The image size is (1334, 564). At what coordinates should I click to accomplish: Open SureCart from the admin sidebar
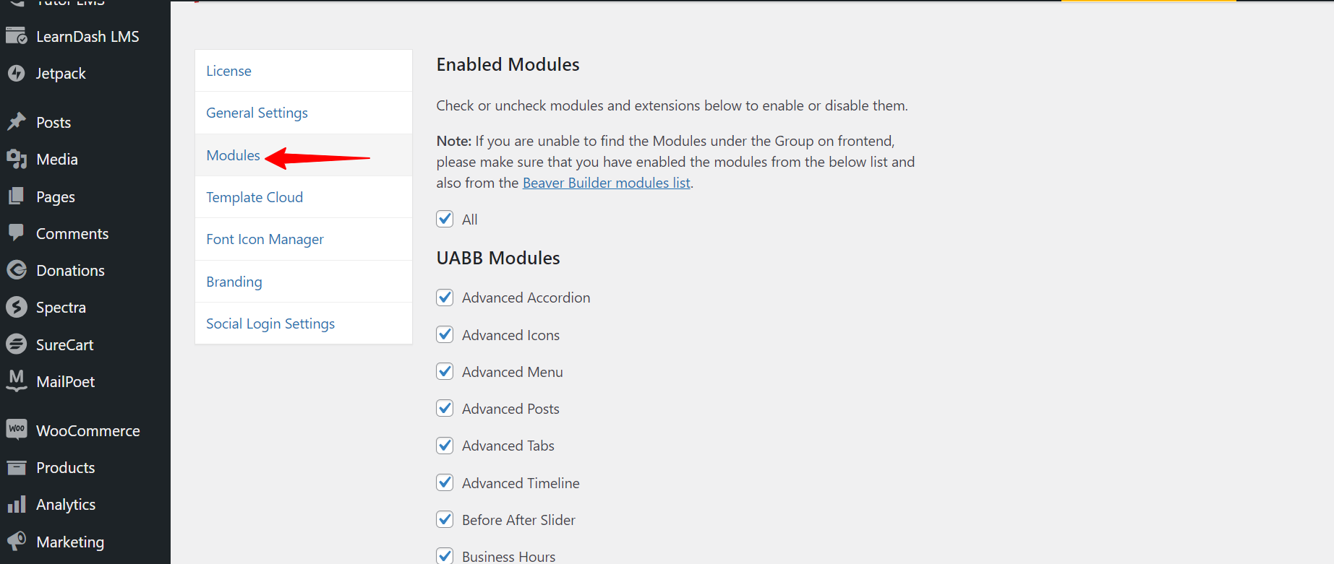coord(16,344)
